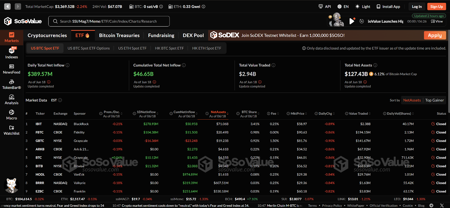Open the Telegram icon in footer
Viewport: 450px width, 208px height.
[431, 205]
